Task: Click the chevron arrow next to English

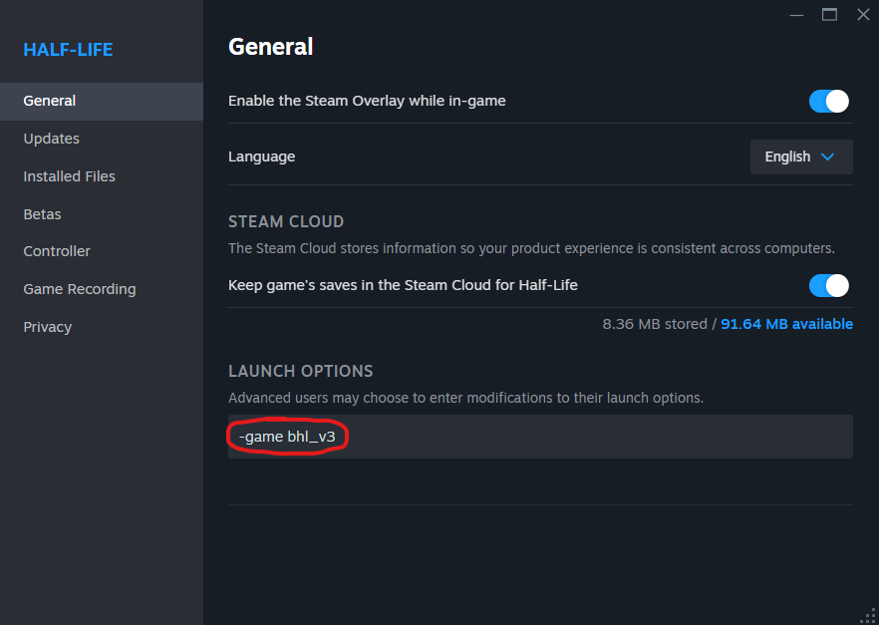Action: click(x=827, y=156)
